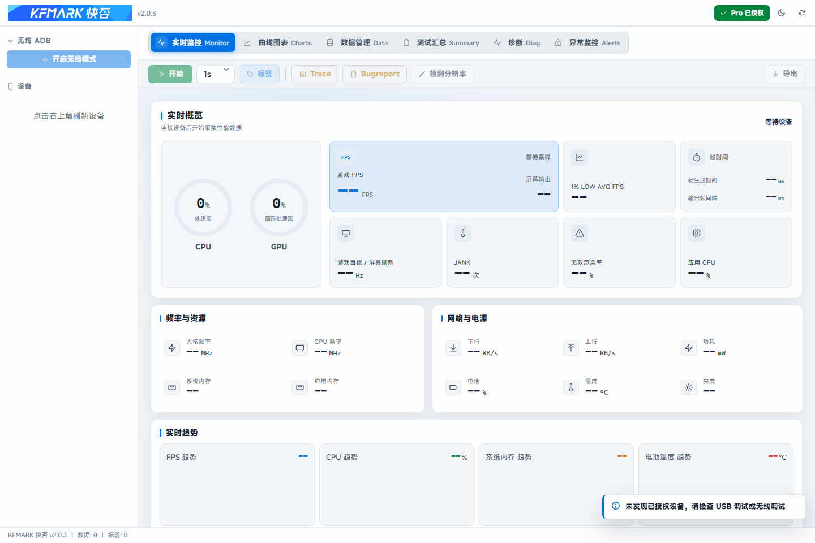
Task: Click the 屏幕输出 label
Action: click(x=538, y=179)
